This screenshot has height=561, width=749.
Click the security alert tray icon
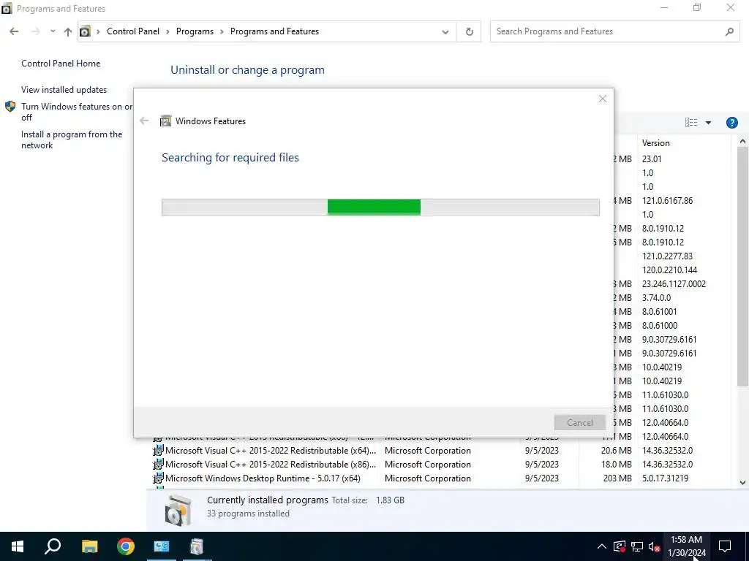pos(619,546)
